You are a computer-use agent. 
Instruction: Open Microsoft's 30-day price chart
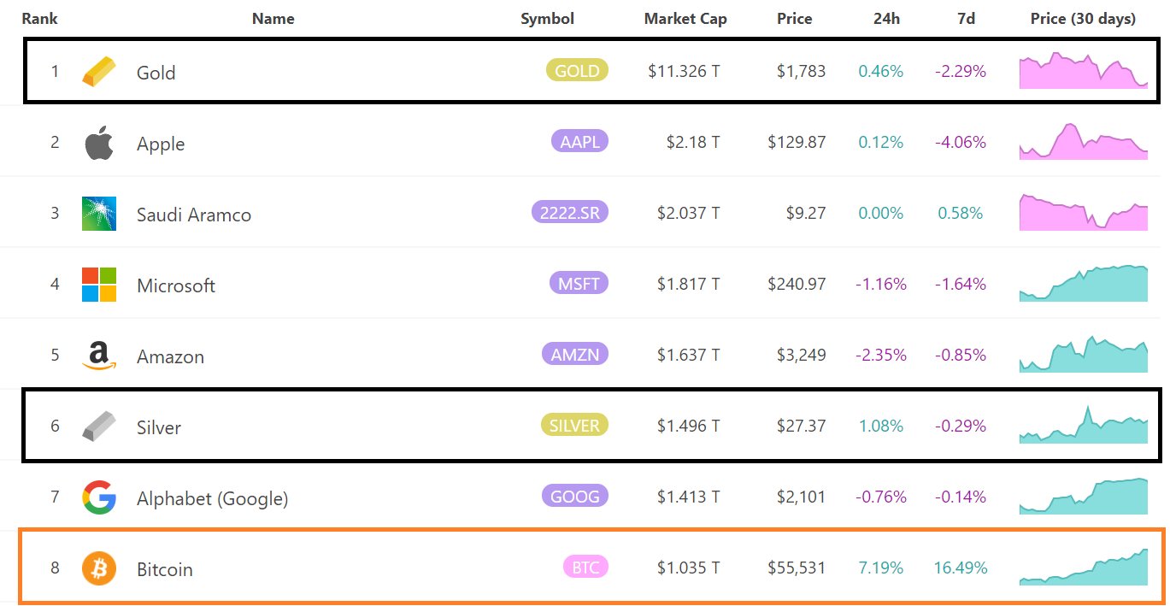(1084, 283)
